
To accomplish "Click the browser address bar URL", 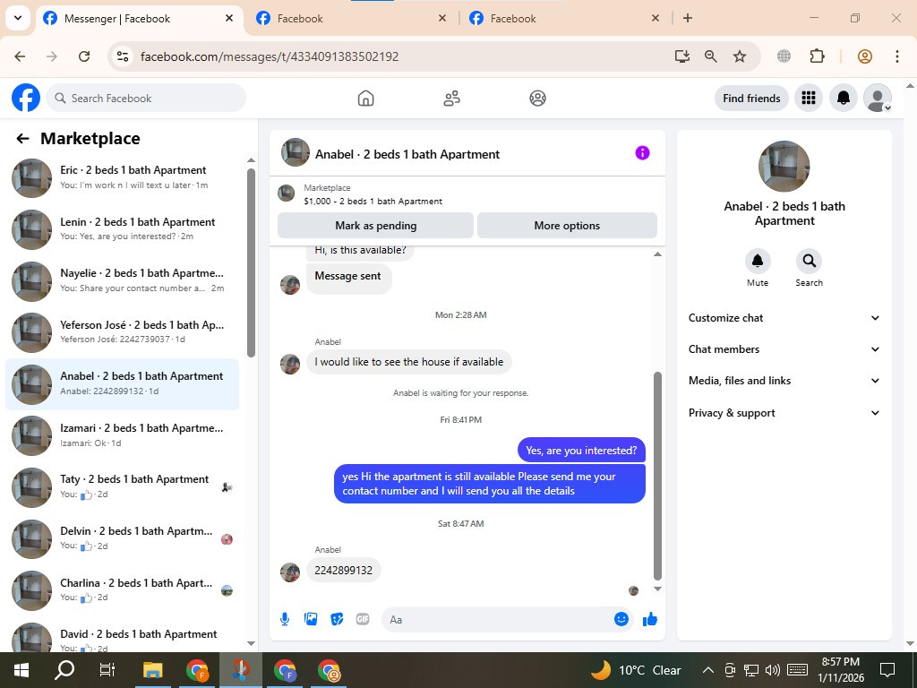I will pos(270,56).
